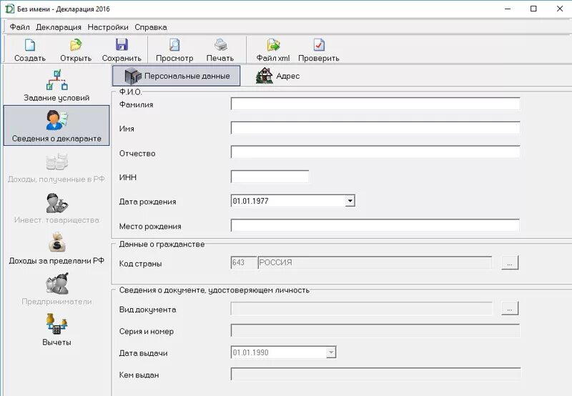Minimize the Декларация 2016 window

point(508,9)
